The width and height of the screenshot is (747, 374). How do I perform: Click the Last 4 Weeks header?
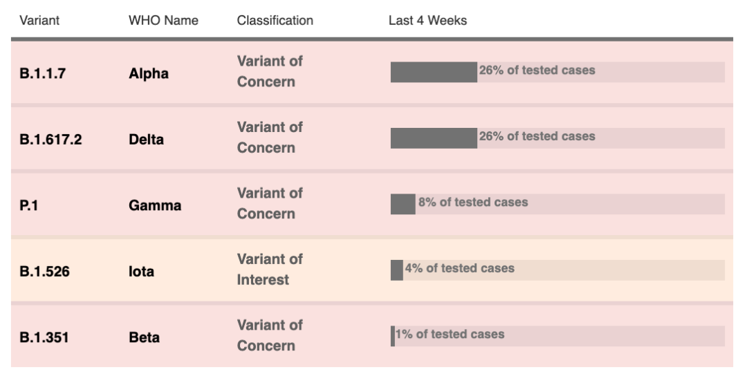point(428,21)
